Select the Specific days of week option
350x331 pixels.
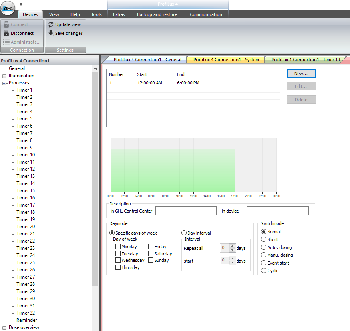pyautogui.click(x=112, y=233)
